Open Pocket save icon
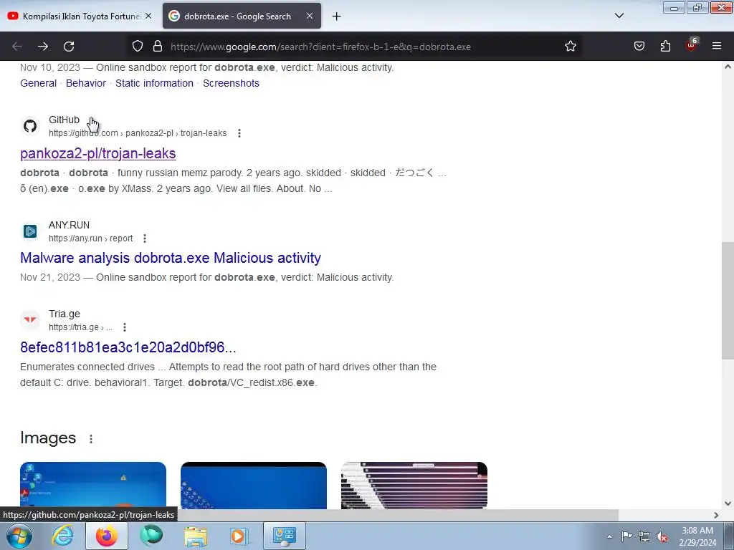The width and height of the screenshot is (734, 550). (x=639, y=47)
